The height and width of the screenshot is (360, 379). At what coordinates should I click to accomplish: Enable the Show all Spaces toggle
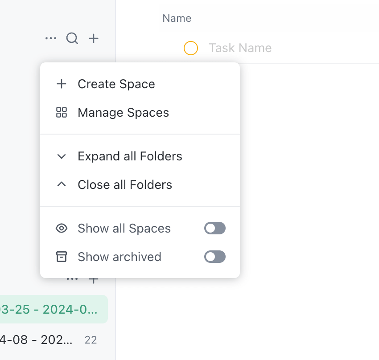tap(215, 229)
